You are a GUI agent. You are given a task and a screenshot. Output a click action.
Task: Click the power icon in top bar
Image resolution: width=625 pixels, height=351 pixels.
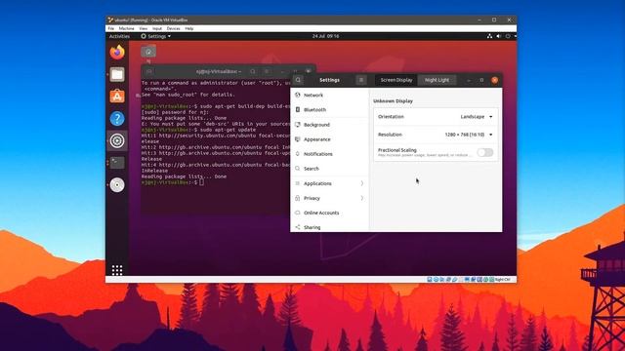[x=508, y=36]
